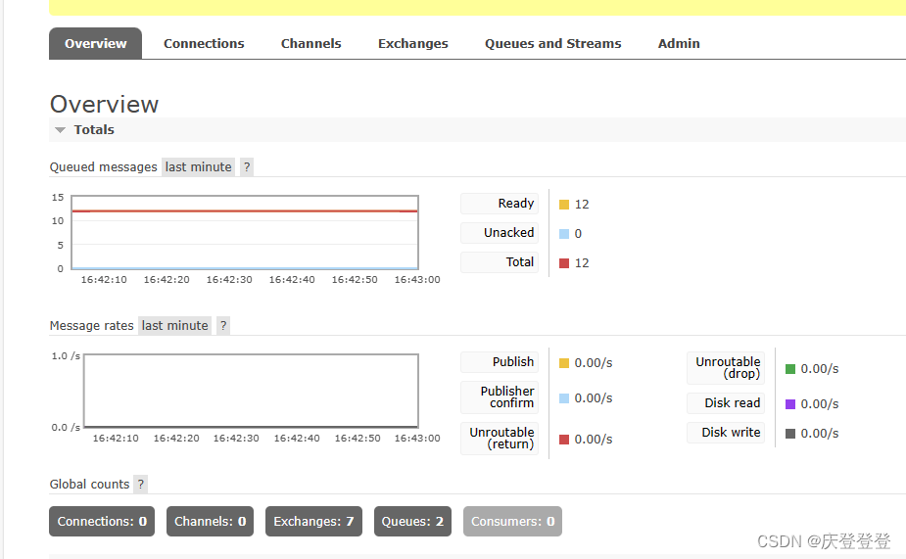
Task: Collapse the Totals section triangle
Action: (60, 130)
